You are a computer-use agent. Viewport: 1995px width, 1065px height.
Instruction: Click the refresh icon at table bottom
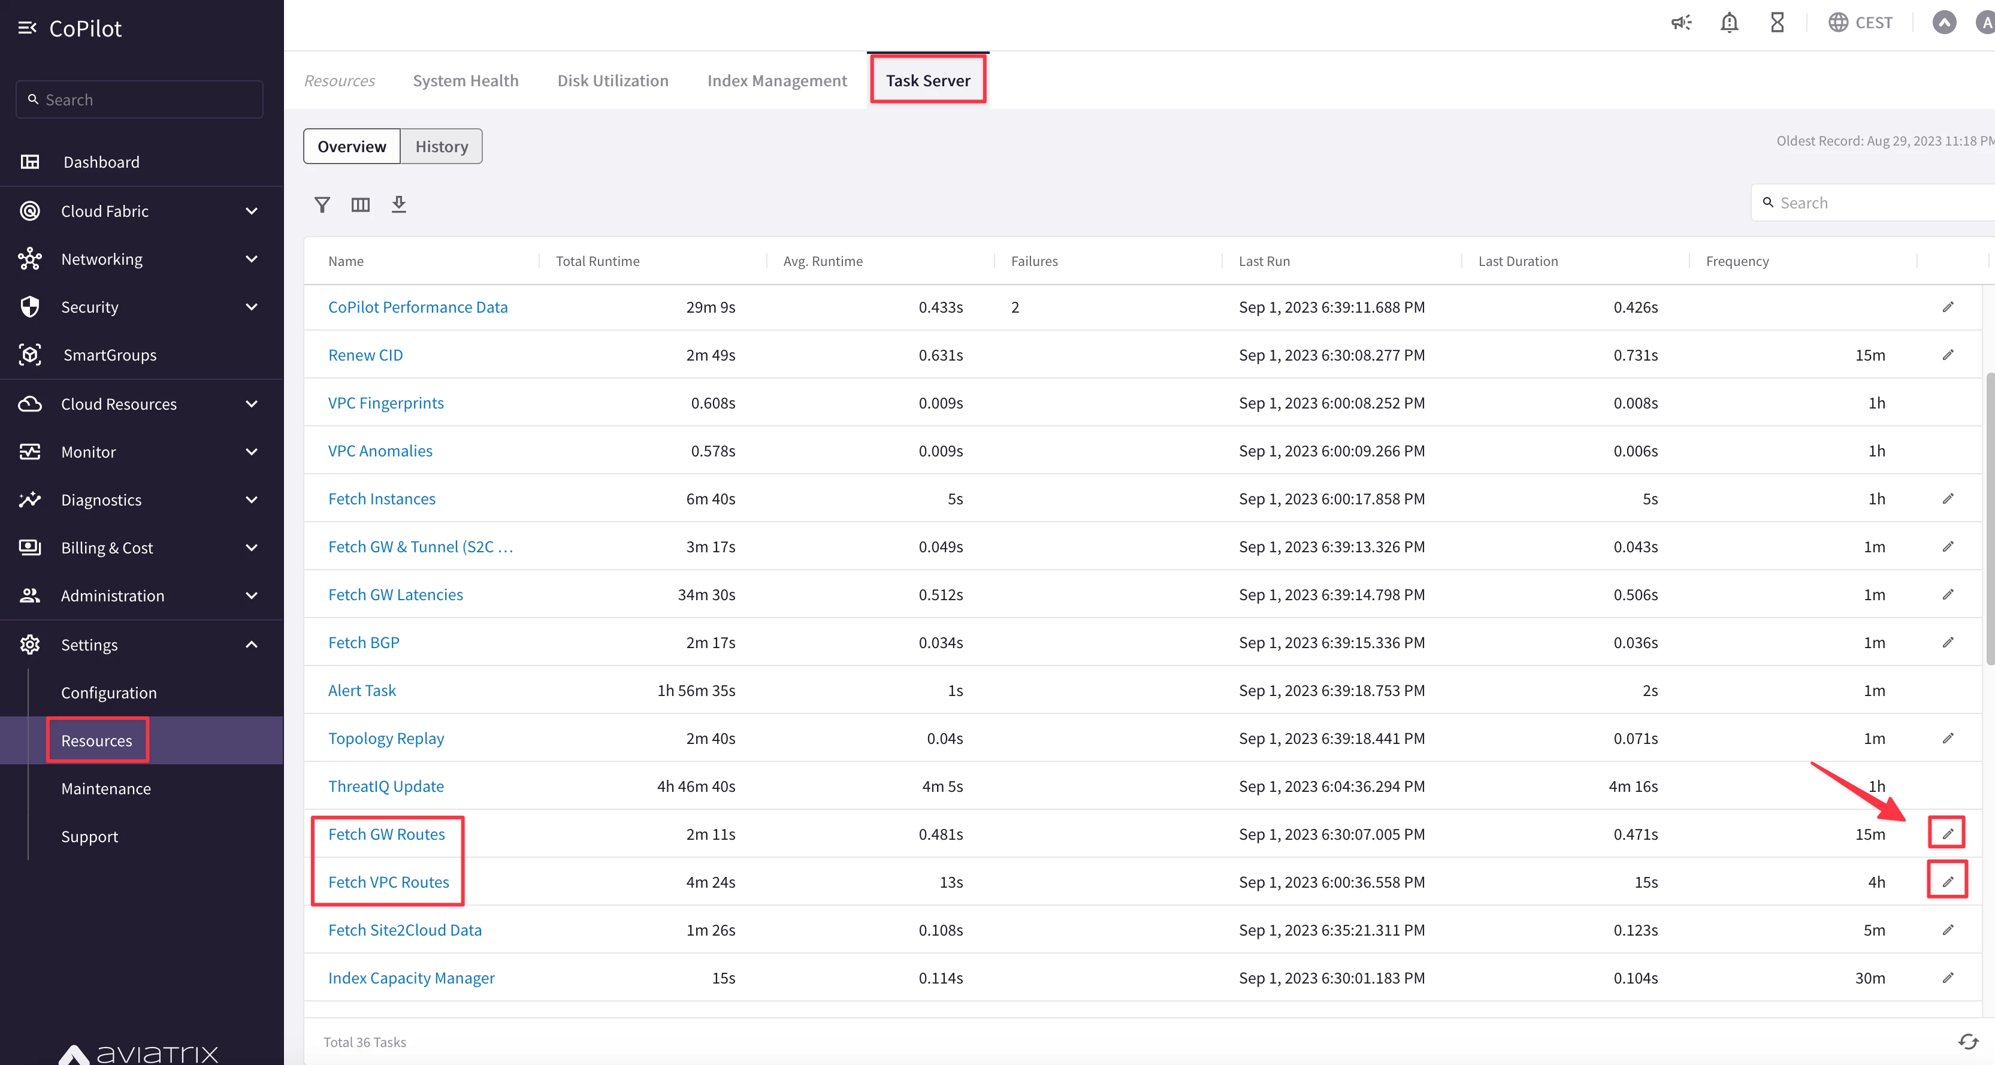click(1968, 1042)
